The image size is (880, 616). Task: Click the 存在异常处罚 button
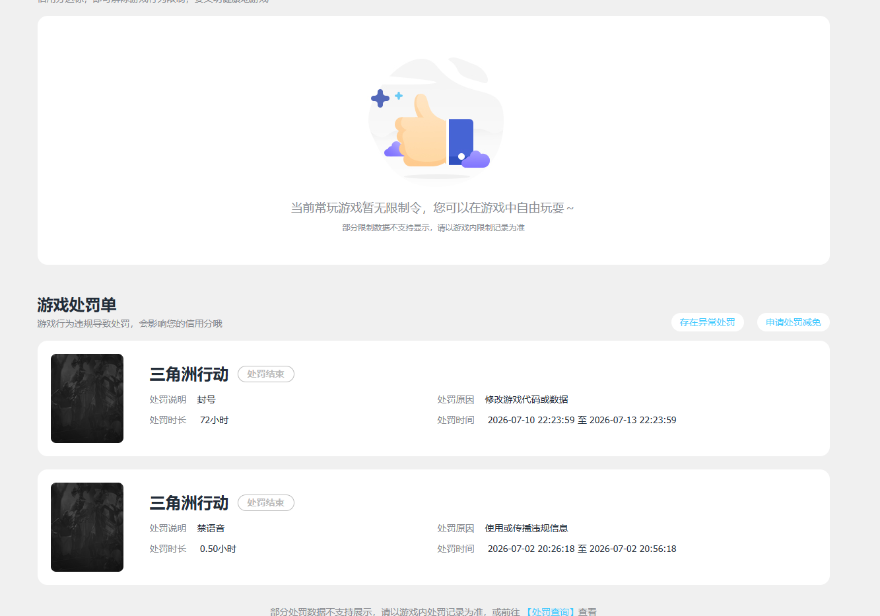[707, 322]
